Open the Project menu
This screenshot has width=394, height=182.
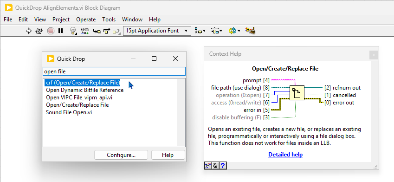tap(61, 19)
